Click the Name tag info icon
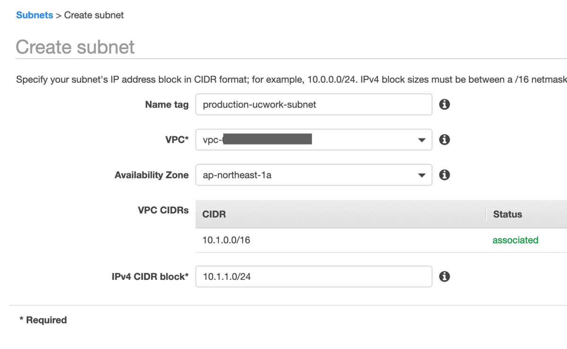The image size is (567, 349). coord(444,105)
